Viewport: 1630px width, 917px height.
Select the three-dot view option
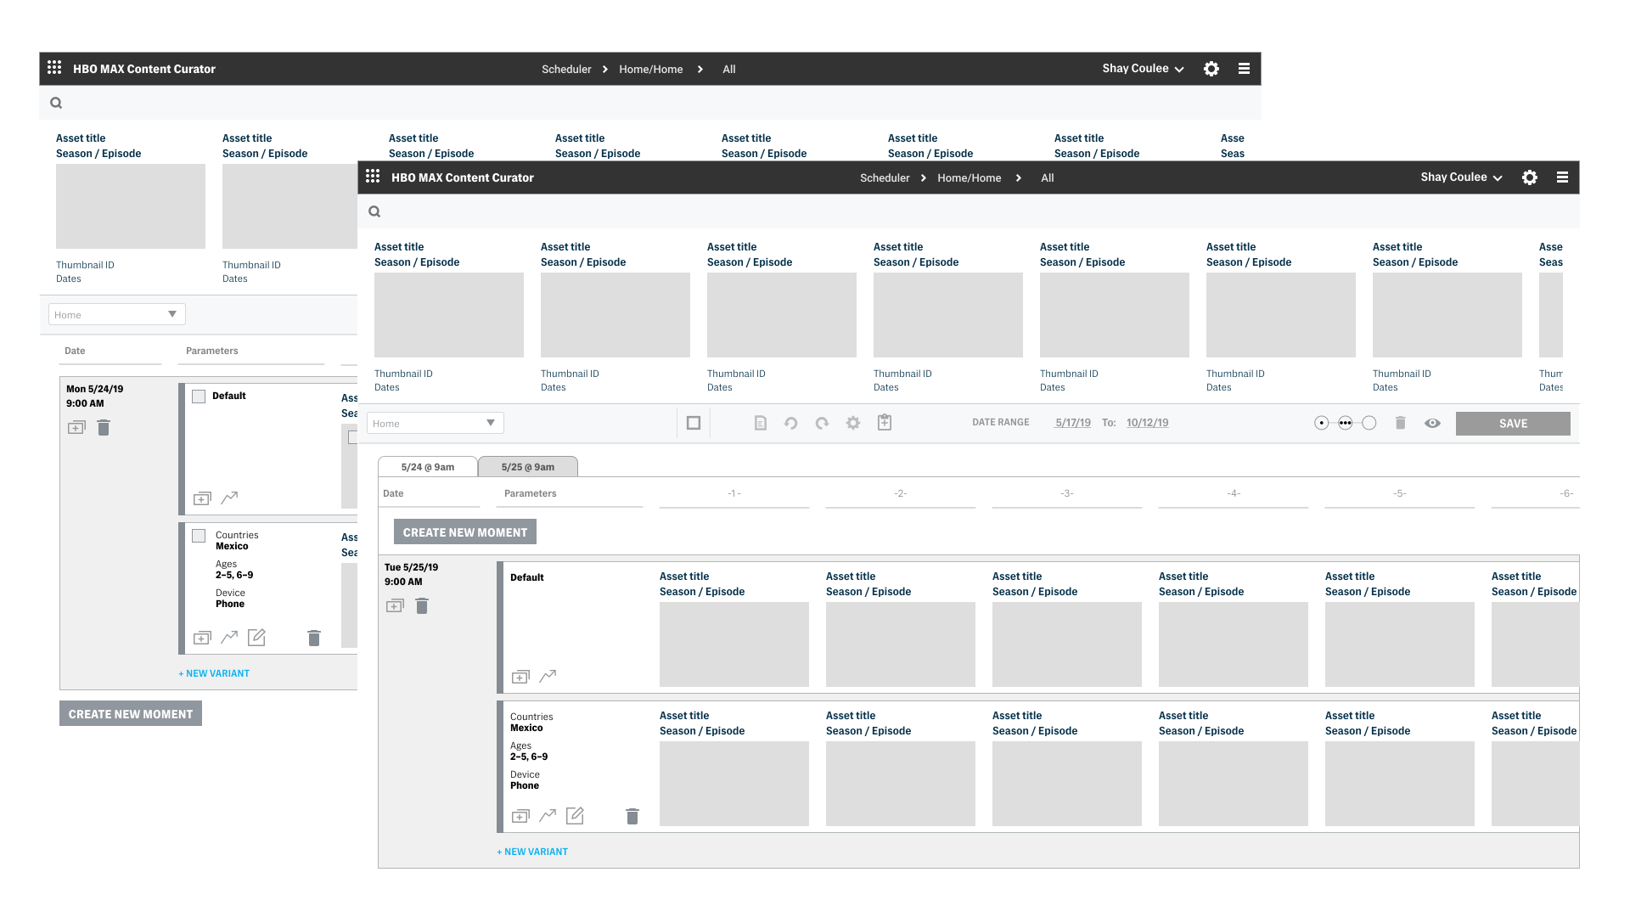[1345, 423]
